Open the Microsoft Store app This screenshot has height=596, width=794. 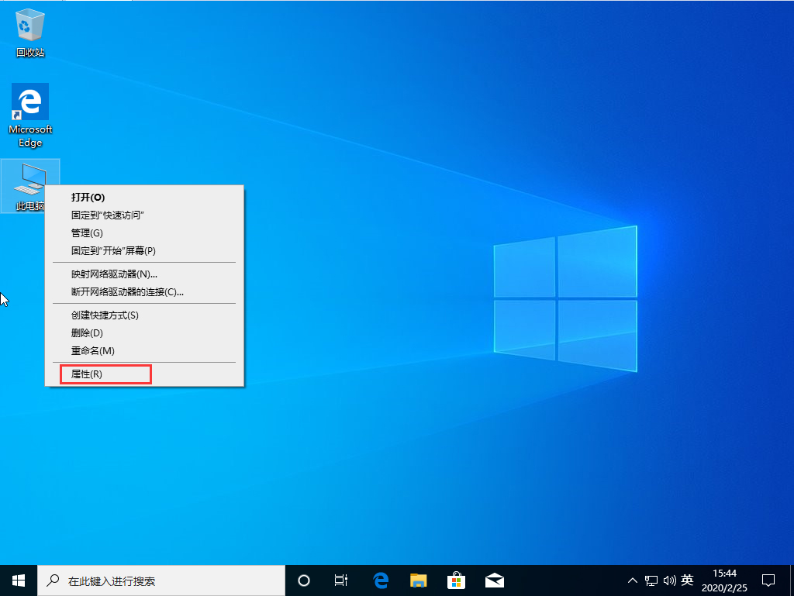click(457, 580)
